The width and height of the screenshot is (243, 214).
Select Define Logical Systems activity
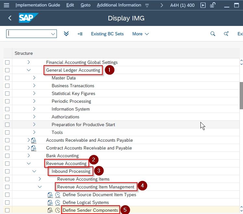click(86, 202)
